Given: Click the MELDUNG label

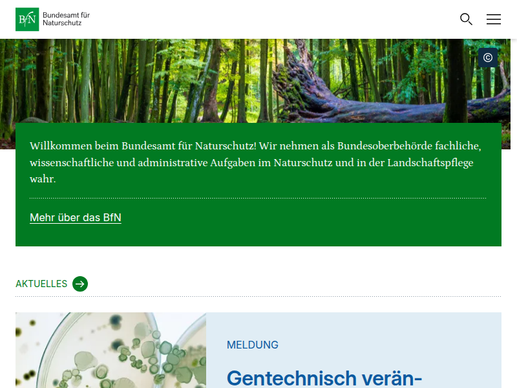Looking at the screenshot, I should [253, 345].
